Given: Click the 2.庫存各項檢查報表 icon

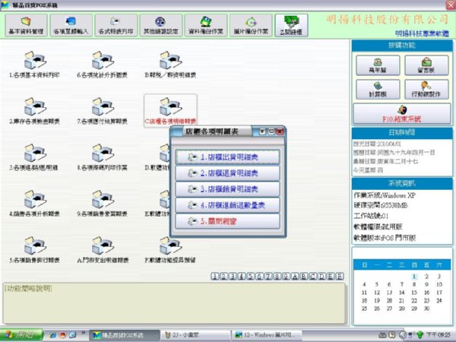Looking at the screenshot, I should tap(34, 105).
